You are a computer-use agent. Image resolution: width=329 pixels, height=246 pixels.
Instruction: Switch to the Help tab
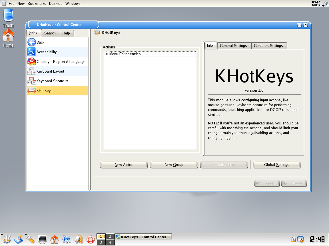(66, 33)
